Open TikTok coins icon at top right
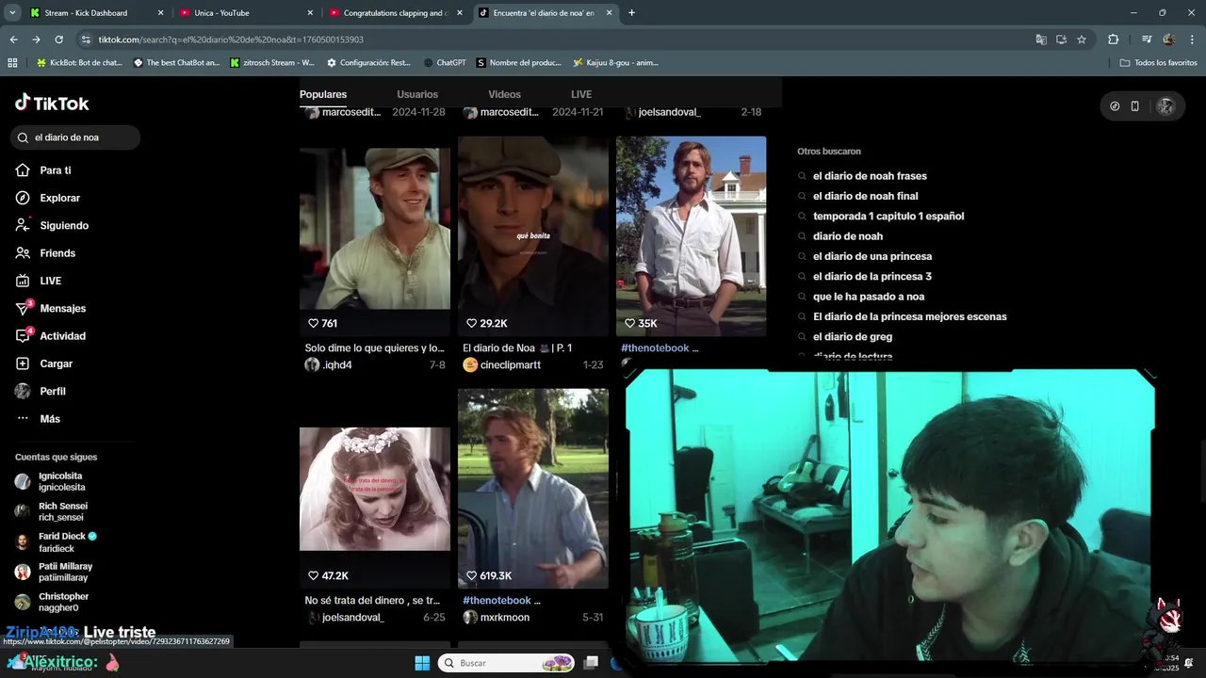Image resolution: width=1206 pixels, height=678 pixels. click(1115, 106)
